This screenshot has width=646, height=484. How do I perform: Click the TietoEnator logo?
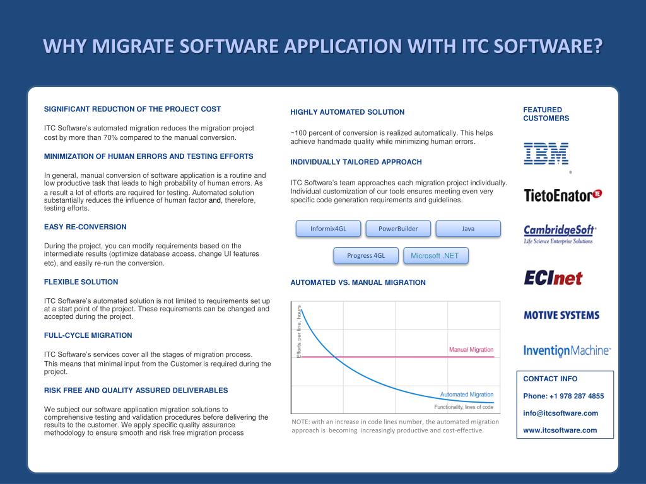click(563, 195)
